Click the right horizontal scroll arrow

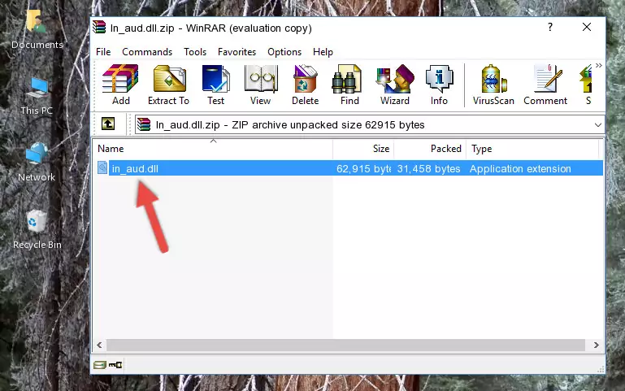[x=596, y=345]
